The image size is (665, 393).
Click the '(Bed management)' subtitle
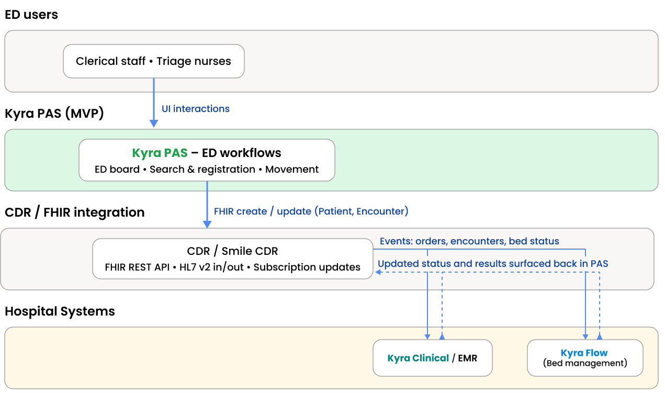tap(585, 363)
